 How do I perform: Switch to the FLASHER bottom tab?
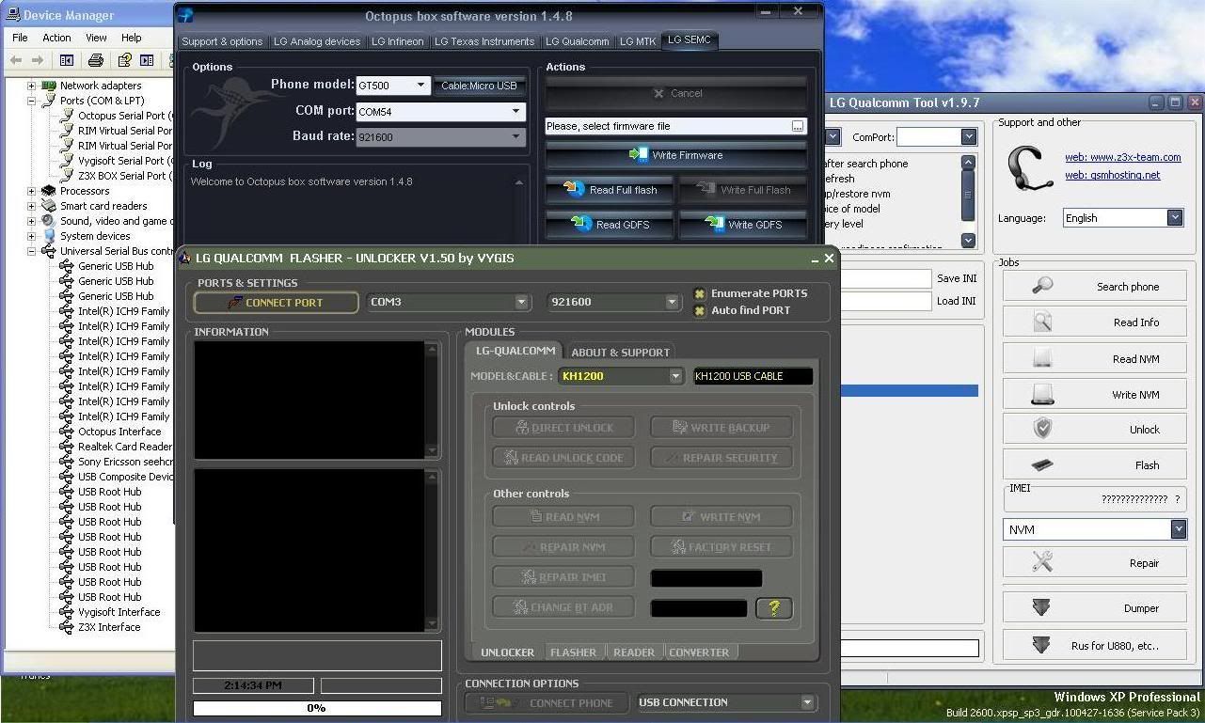[x=573, y=652]
